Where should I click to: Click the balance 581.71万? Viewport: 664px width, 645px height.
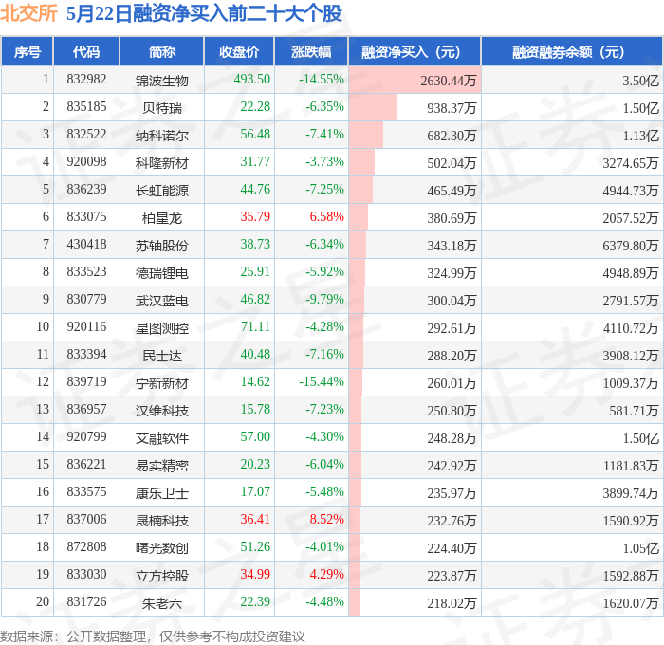(x=634, y=411)
